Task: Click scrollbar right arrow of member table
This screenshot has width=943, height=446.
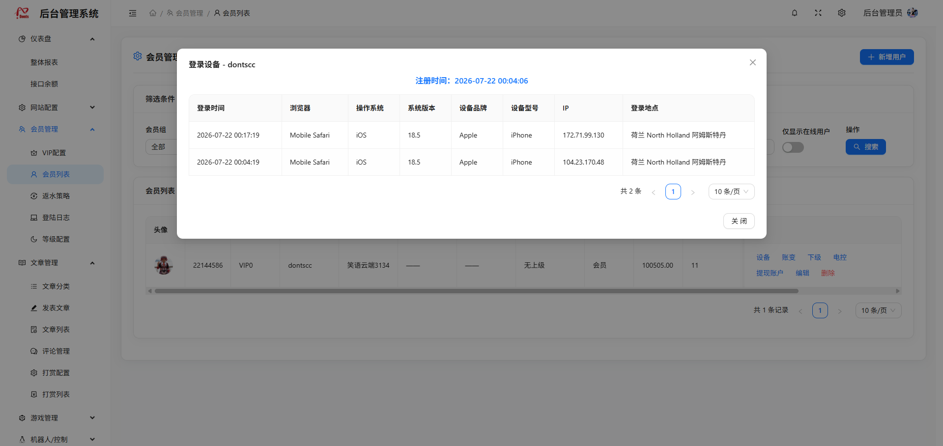Action: coord(897,291)
